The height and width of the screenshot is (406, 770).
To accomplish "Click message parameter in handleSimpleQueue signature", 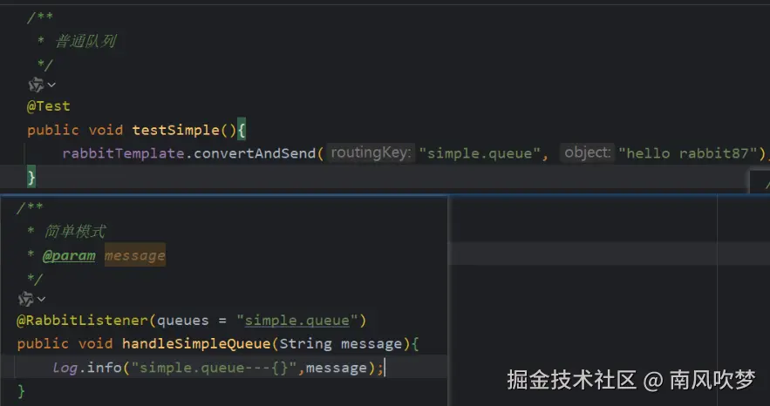I will 371,344.
